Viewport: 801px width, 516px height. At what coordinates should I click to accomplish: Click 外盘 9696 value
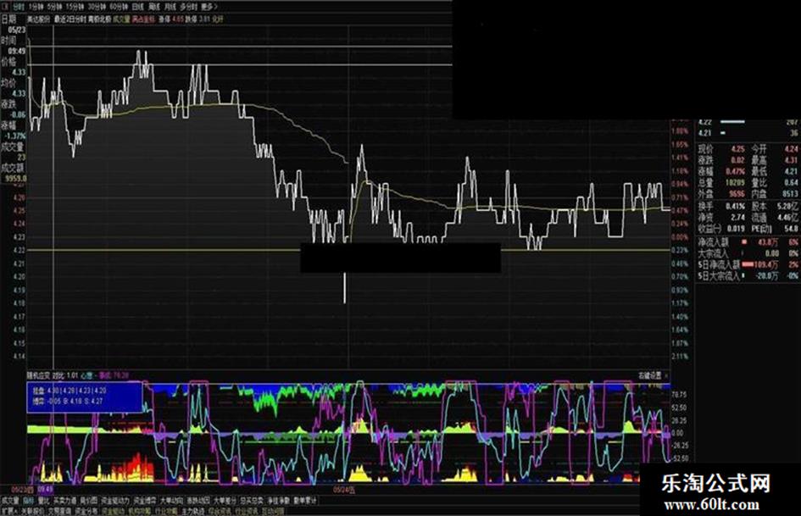tap(736, 194)
